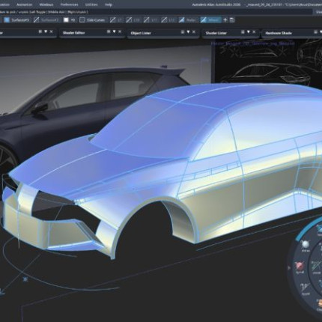
Task: Switch to the Object Lister panel
Action: click(x=141, y=33)
